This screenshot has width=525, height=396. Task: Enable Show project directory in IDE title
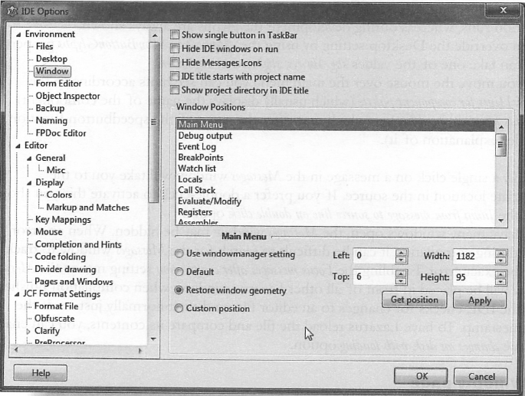coord(175,91)
